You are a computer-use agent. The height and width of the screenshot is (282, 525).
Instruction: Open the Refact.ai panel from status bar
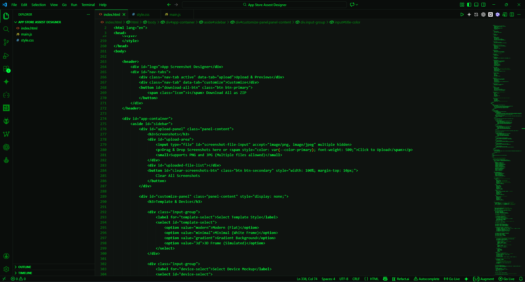[400, 279]
